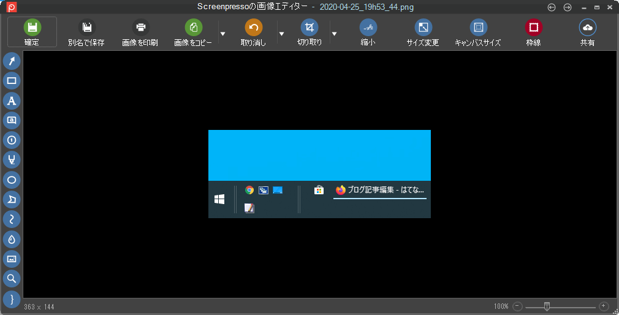Click the 100% zoom level text
This screenshot has height=315, width=619.
point(501,306)
